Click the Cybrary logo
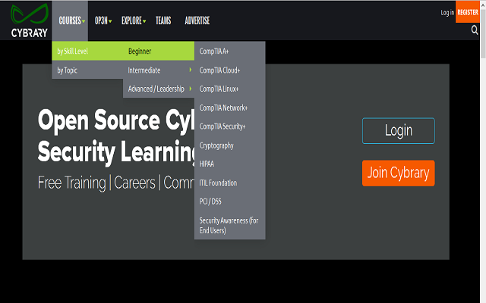 [x=29, y=20]
